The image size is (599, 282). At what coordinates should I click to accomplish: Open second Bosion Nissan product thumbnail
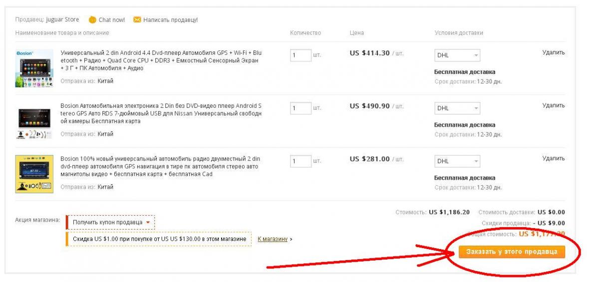pyautogui.click(x=34, y=121)
